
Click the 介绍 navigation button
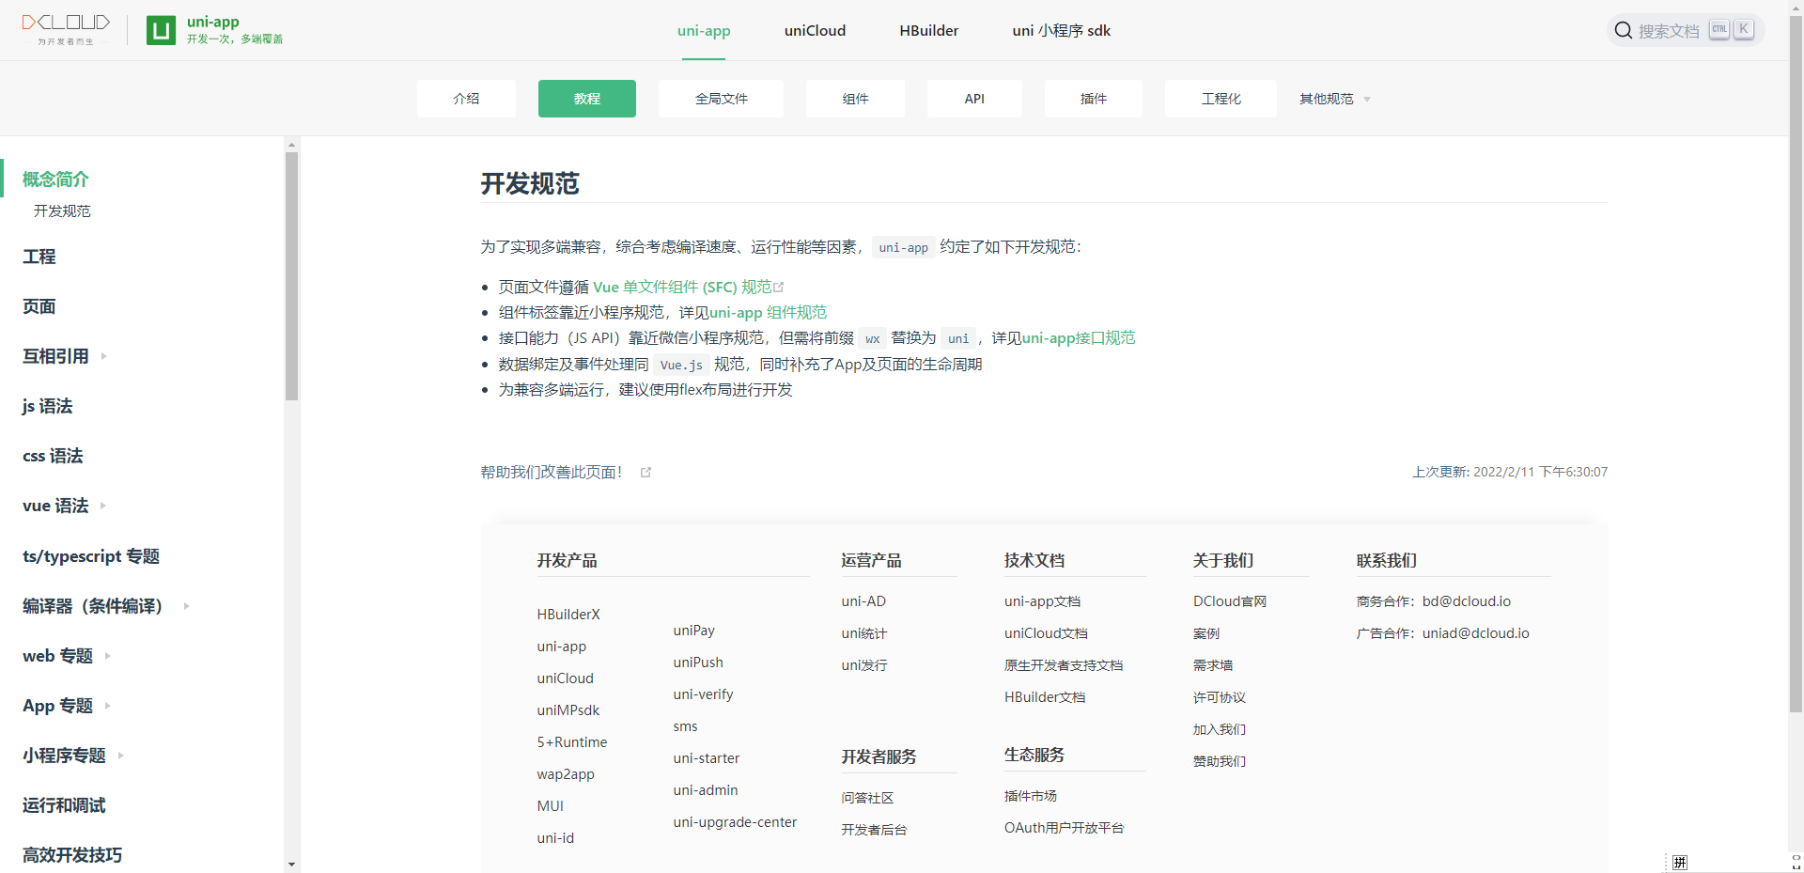coord(466,98)
